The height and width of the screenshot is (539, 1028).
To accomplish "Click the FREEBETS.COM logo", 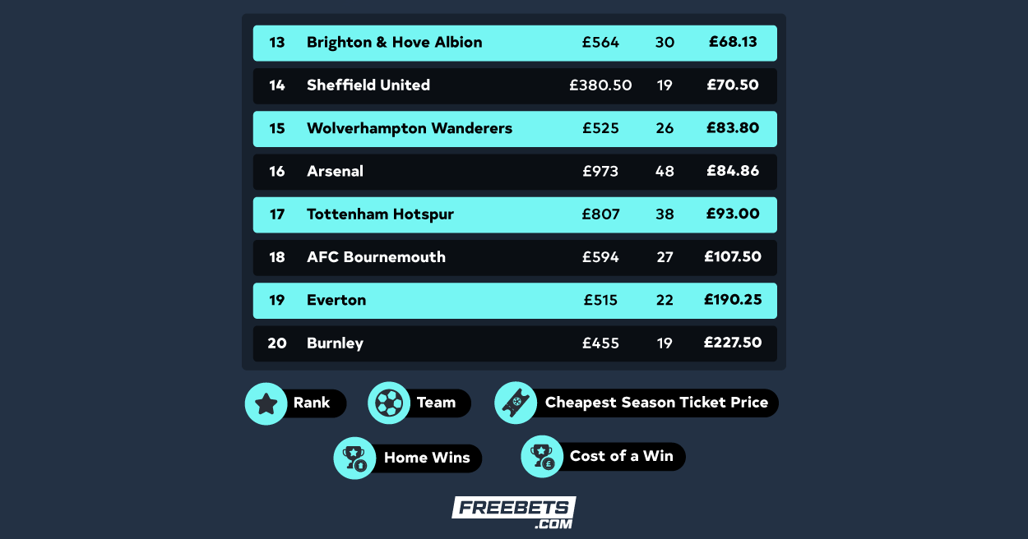I will (x=513, y=513).
